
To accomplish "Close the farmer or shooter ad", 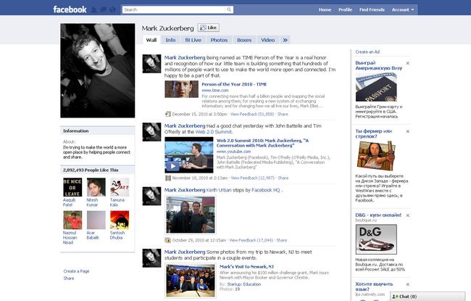I will (x=408, y=131).
